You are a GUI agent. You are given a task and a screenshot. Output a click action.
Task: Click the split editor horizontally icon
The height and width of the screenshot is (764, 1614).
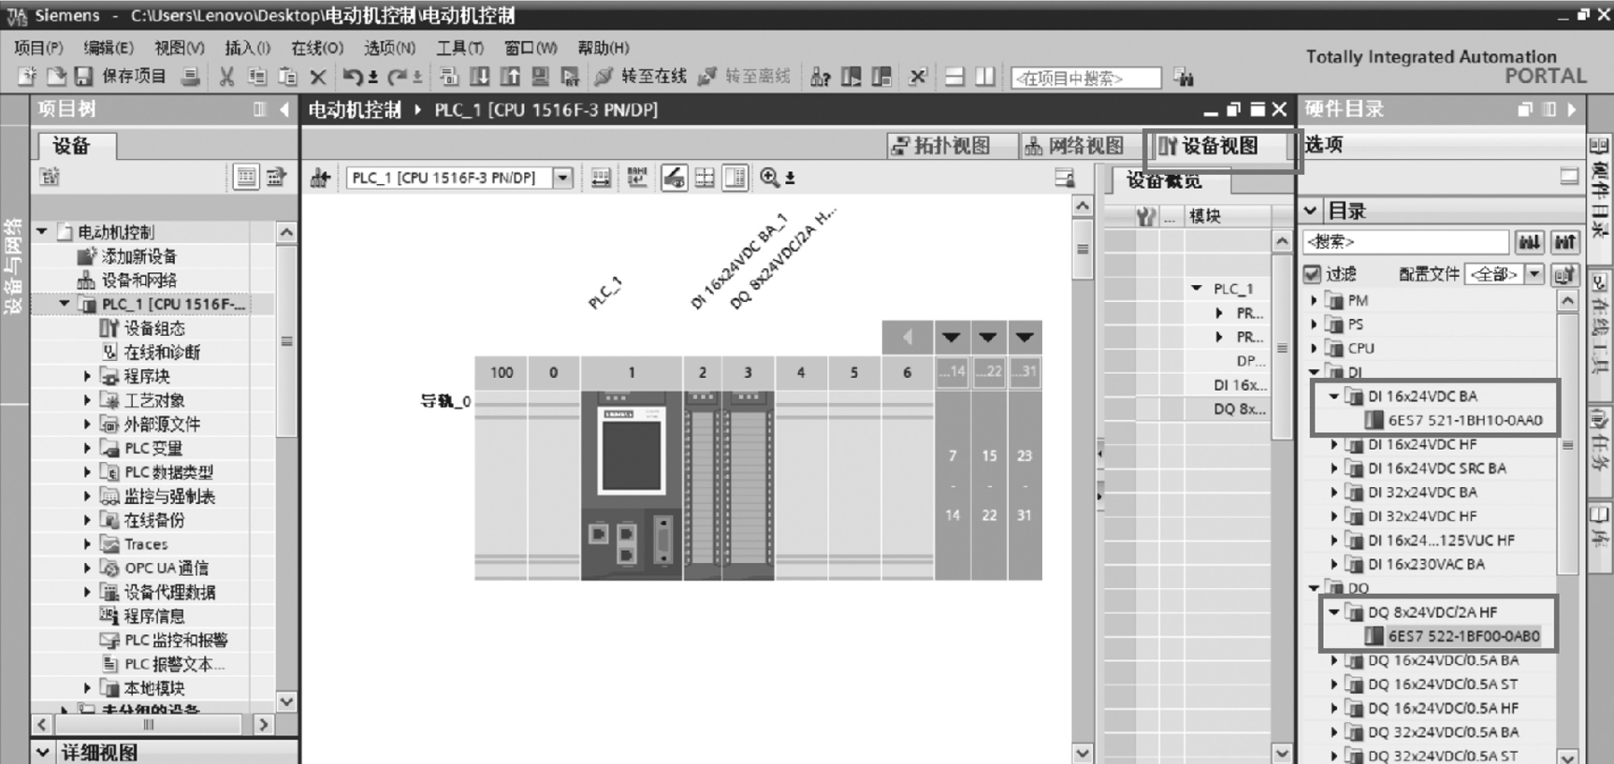954,77
